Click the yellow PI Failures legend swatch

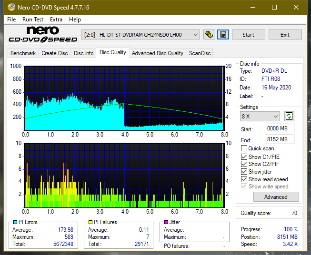click(x=90, y=222)
